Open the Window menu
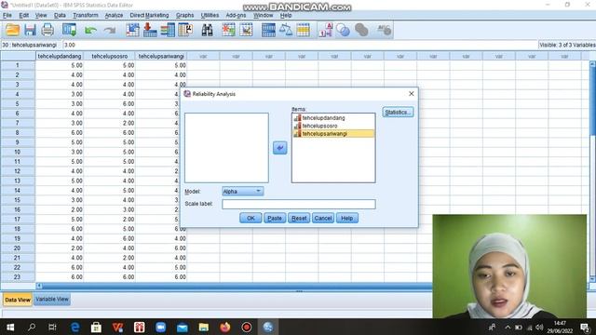 click(263, 15)
